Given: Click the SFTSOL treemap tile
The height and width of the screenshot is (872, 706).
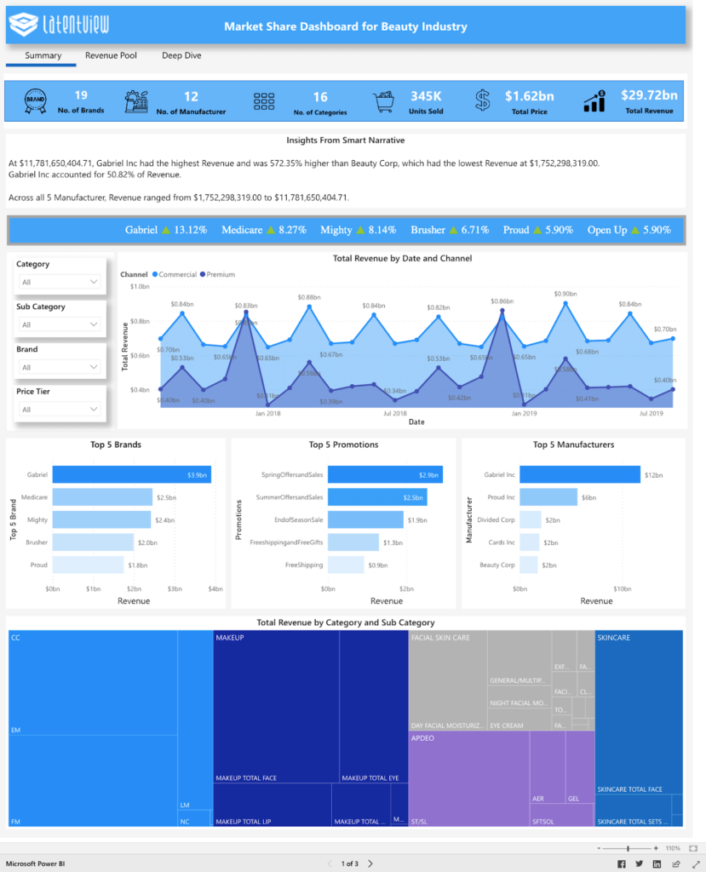Looking at the screenshot, I should (562, 815).
